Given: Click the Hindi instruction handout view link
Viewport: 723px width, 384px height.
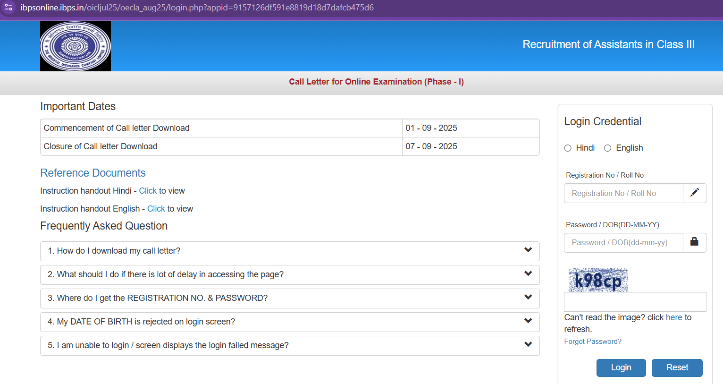Looking at the screenshot, I should point(148,190).
